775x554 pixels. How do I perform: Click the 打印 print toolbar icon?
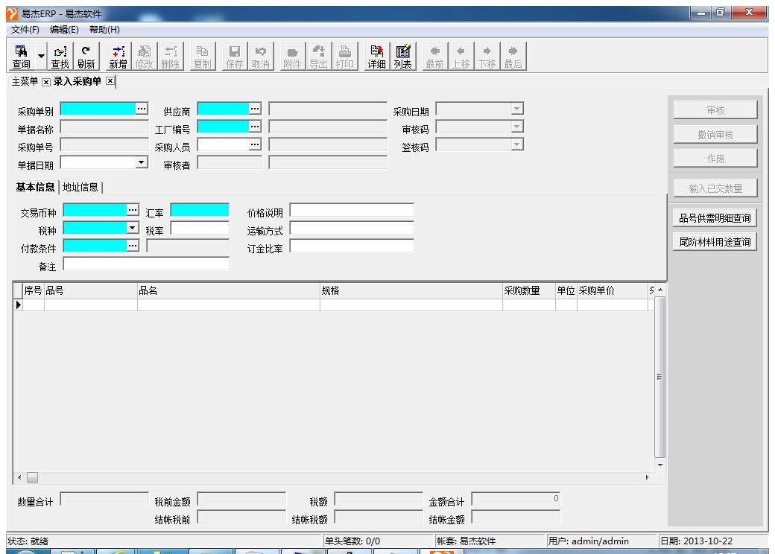(344, 56)
